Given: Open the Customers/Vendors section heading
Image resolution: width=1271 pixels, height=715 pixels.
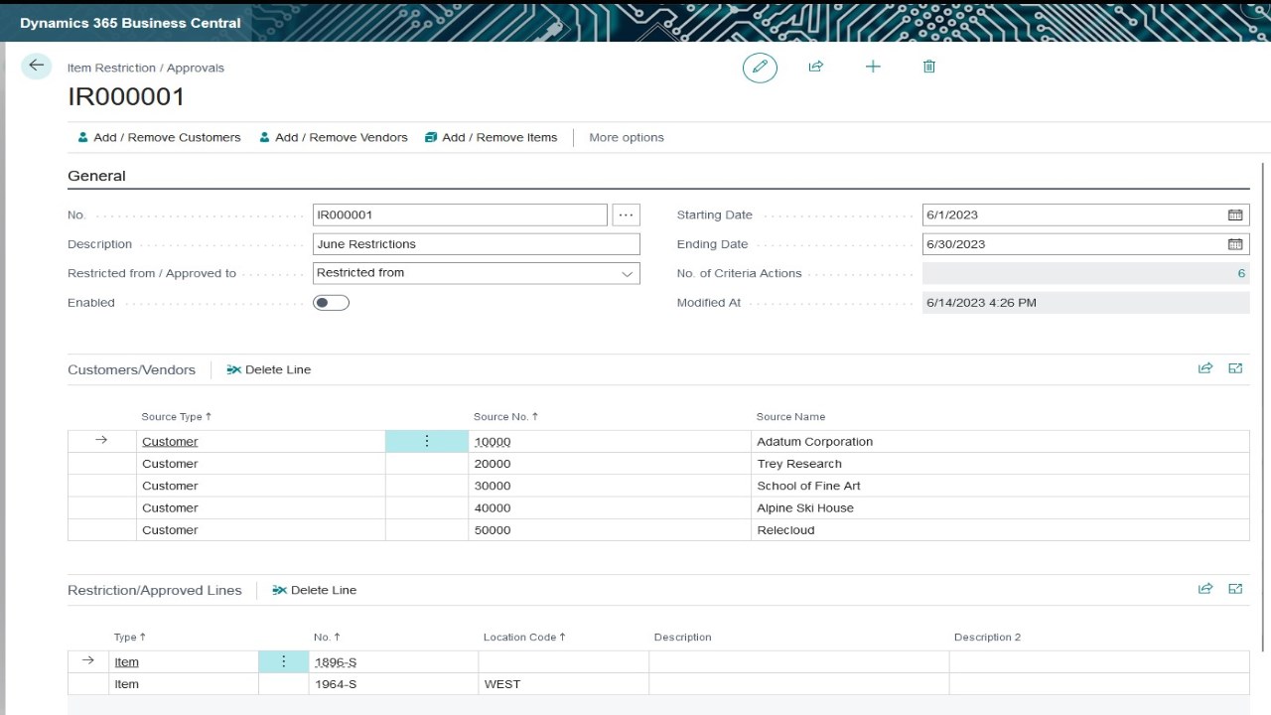Looking at the screenshot, I should (131, 369).
